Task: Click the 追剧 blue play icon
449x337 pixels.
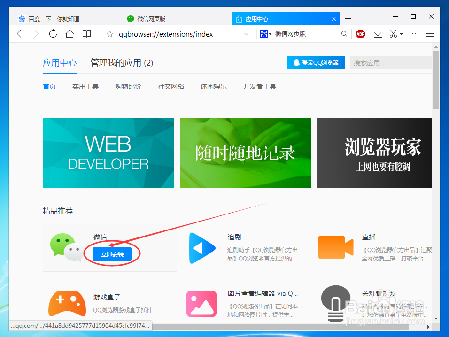Action: (x=202, y=248)
